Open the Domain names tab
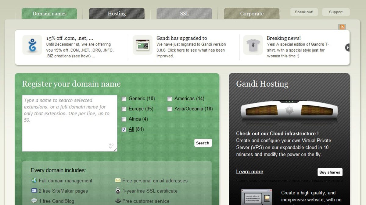This screenshot has width=366, height=205. (49, 14)
